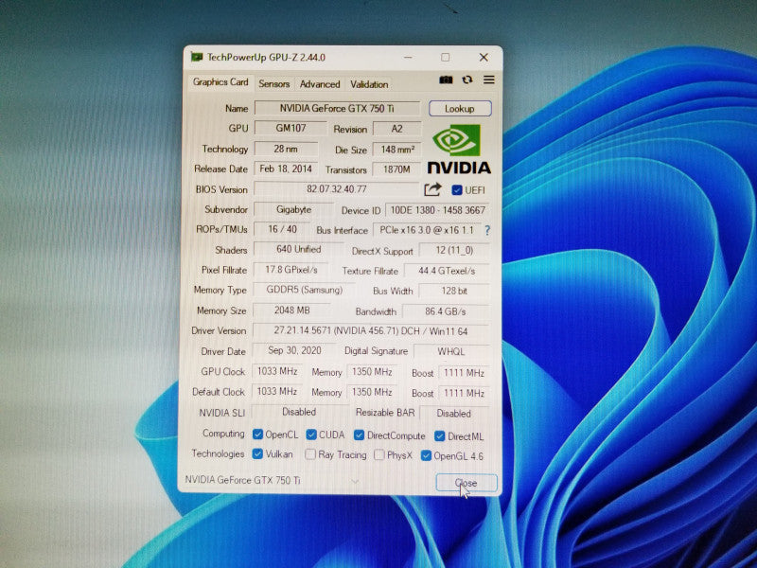Click the Default Clock row Boost 1111 MHz field
The image size is (757, 568).
click(x=464, y=393)
